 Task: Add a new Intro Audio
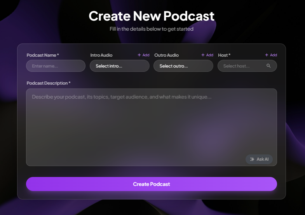coord(143,55)
